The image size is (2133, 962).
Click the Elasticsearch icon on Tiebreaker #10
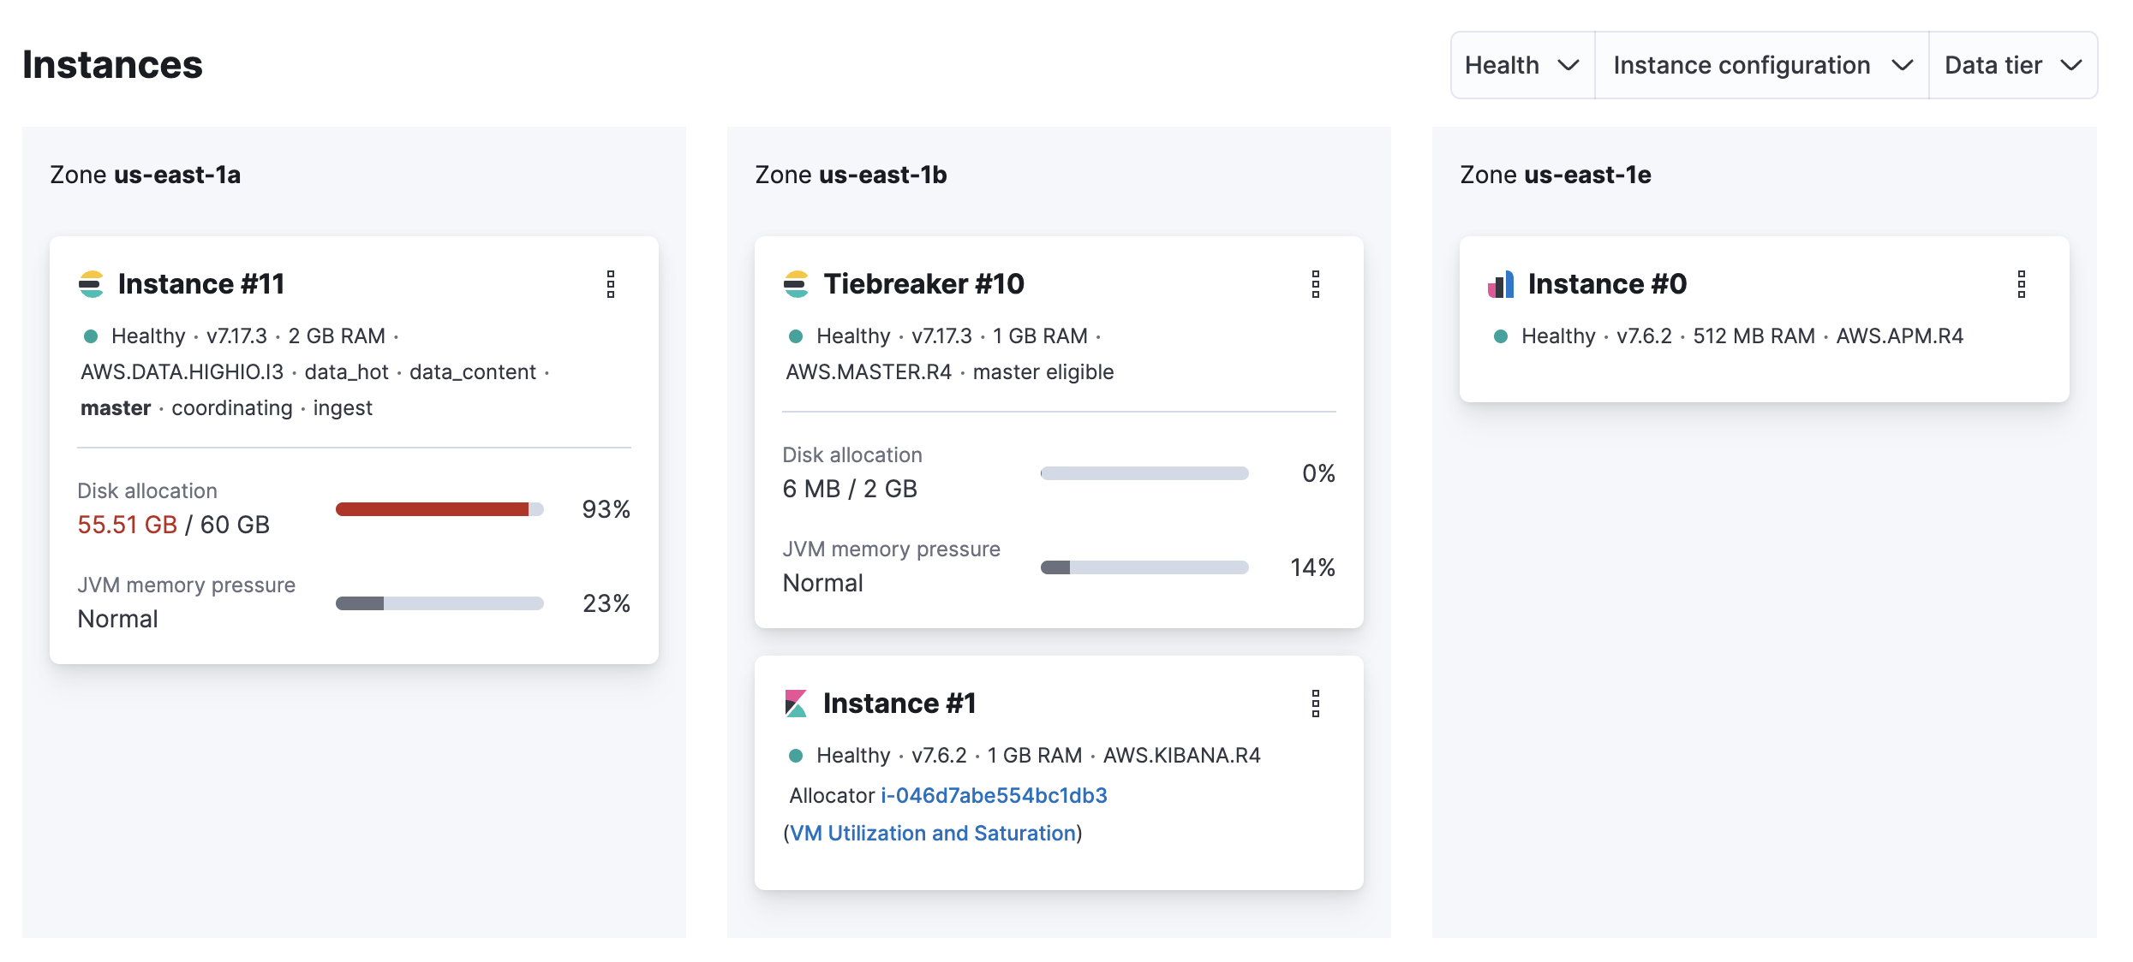(x=797, y=283)
